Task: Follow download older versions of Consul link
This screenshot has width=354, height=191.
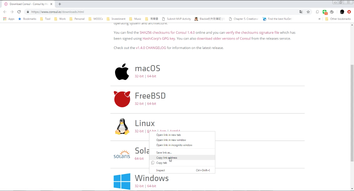Action: [x=224, y=38]
